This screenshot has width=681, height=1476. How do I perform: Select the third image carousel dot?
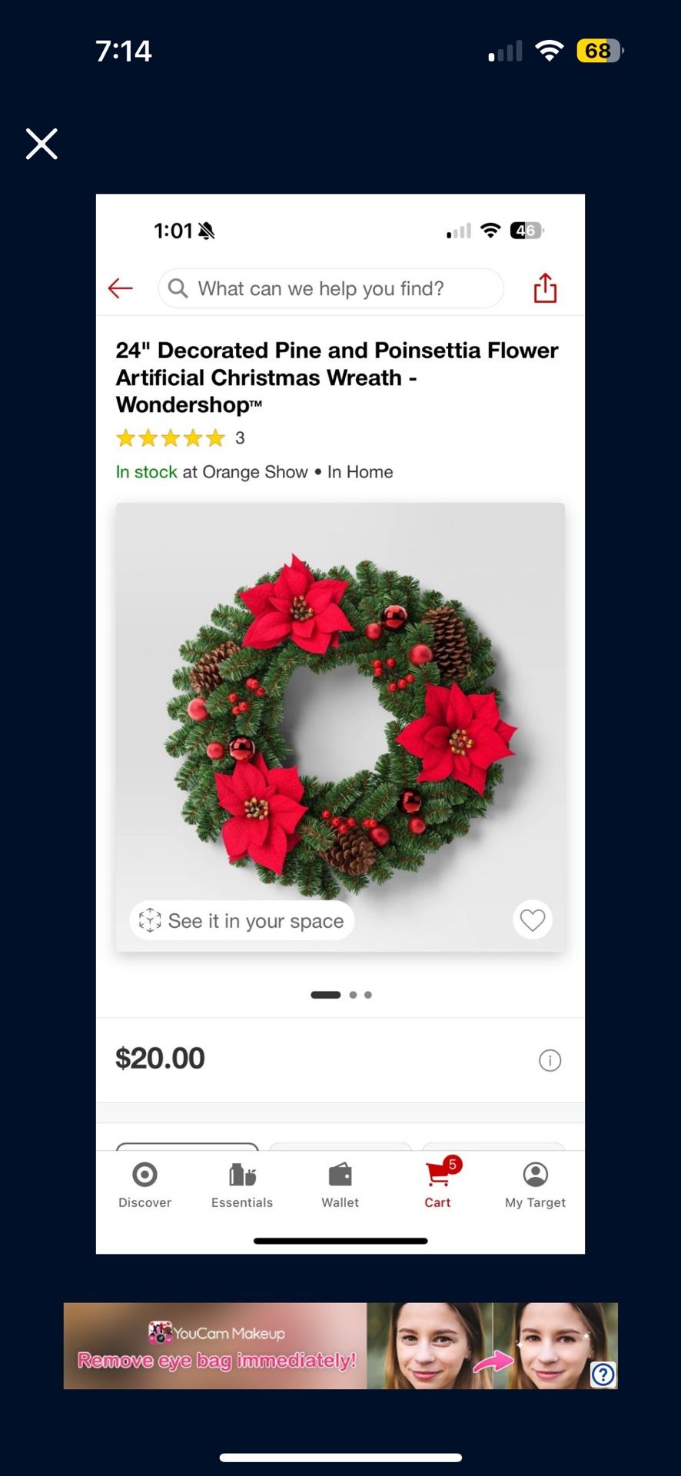tap(368, 995)
